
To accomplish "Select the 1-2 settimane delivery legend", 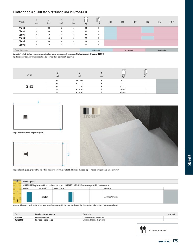I will pos(96,50).
